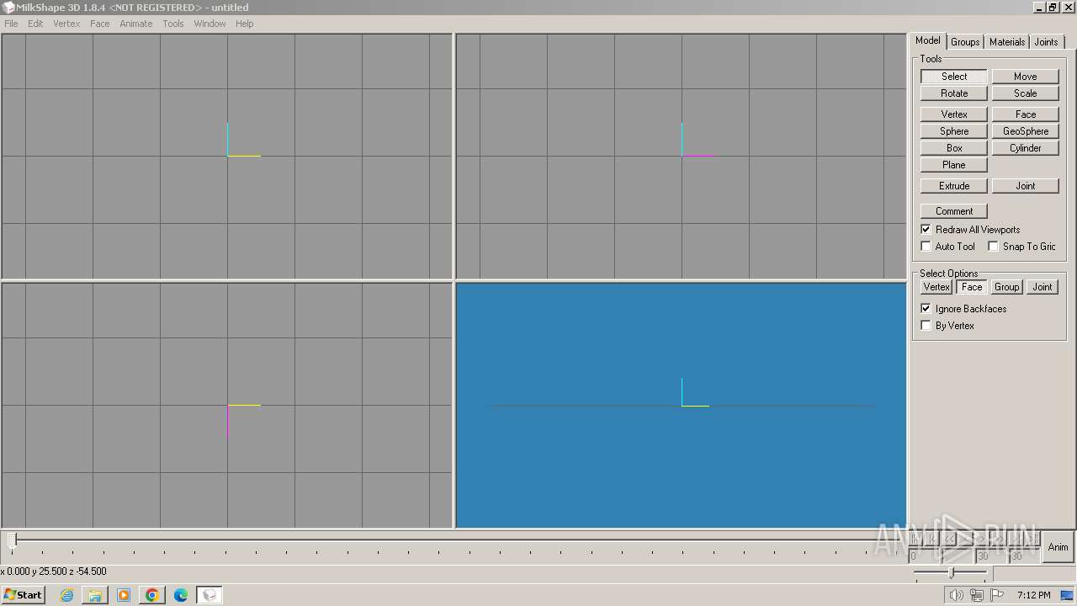Click the Comment button

coord(954,211)
